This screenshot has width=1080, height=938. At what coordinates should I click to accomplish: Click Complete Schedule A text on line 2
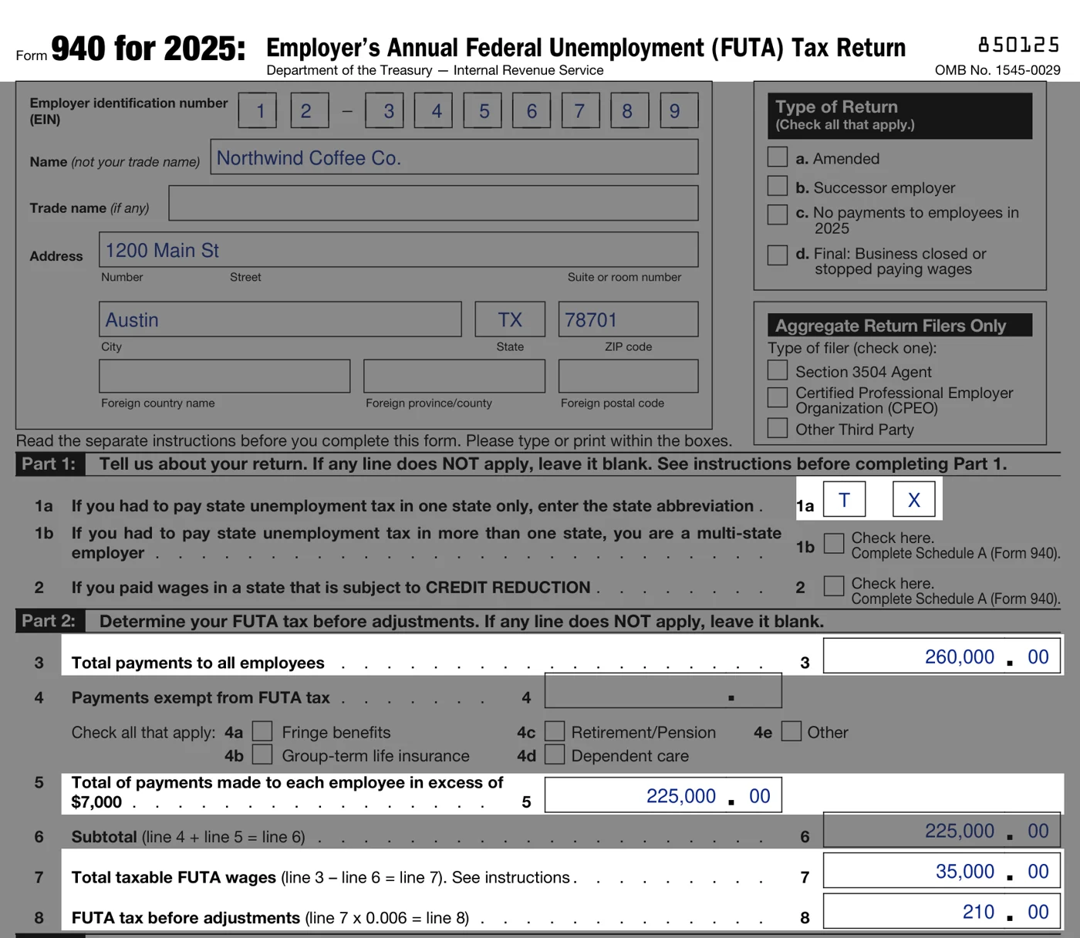click(x=956, y=599)
